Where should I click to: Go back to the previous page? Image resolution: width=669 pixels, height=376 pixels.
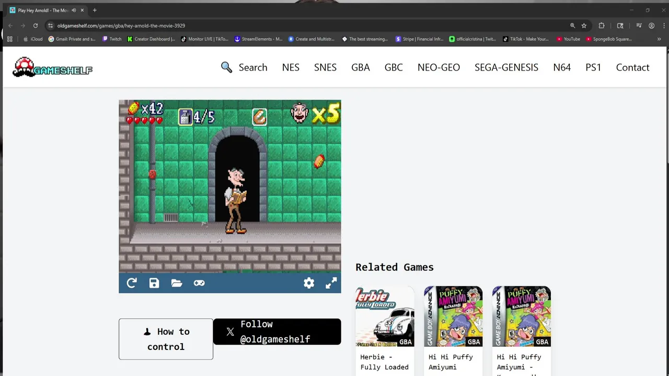tap(10, 26)
